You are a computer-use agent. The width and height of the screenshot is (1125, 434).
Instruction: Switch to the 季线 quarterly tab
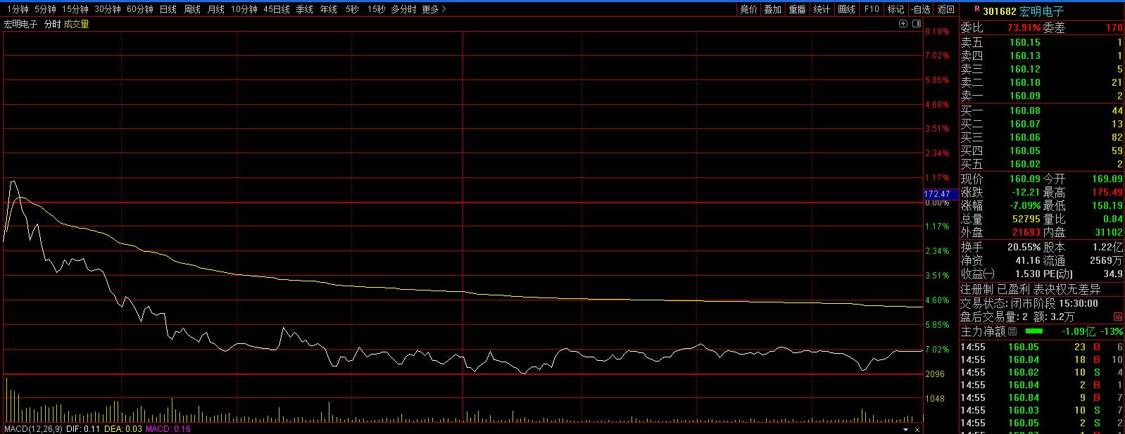point(304,9)
